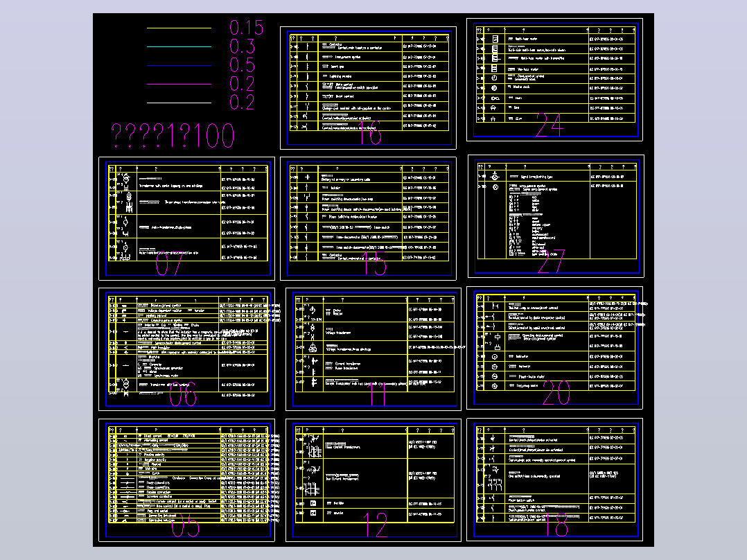Click the 0.2 label beside white line
This screenshot has width=747, height=560.
(242, 102)
